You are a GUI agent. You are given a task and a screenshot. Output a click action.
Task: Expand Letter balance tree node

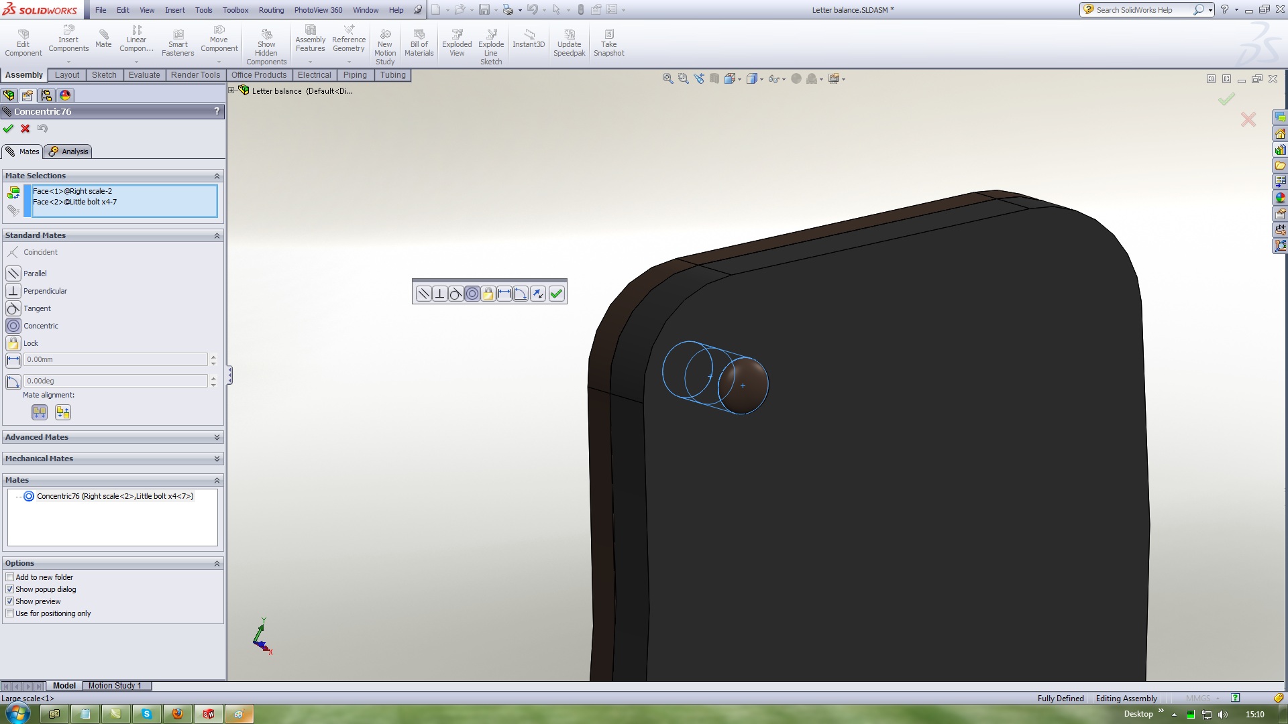(231, 90)
